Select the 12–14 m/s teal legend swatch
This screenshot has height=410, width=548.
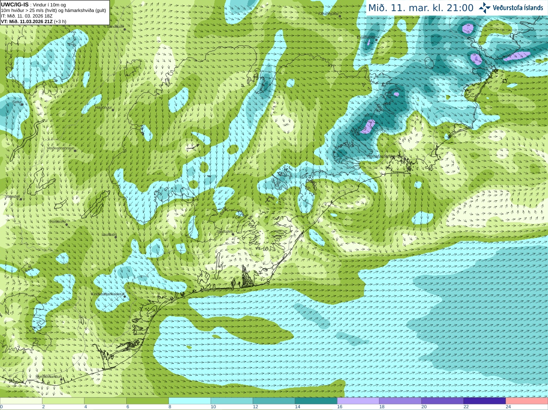274,401
